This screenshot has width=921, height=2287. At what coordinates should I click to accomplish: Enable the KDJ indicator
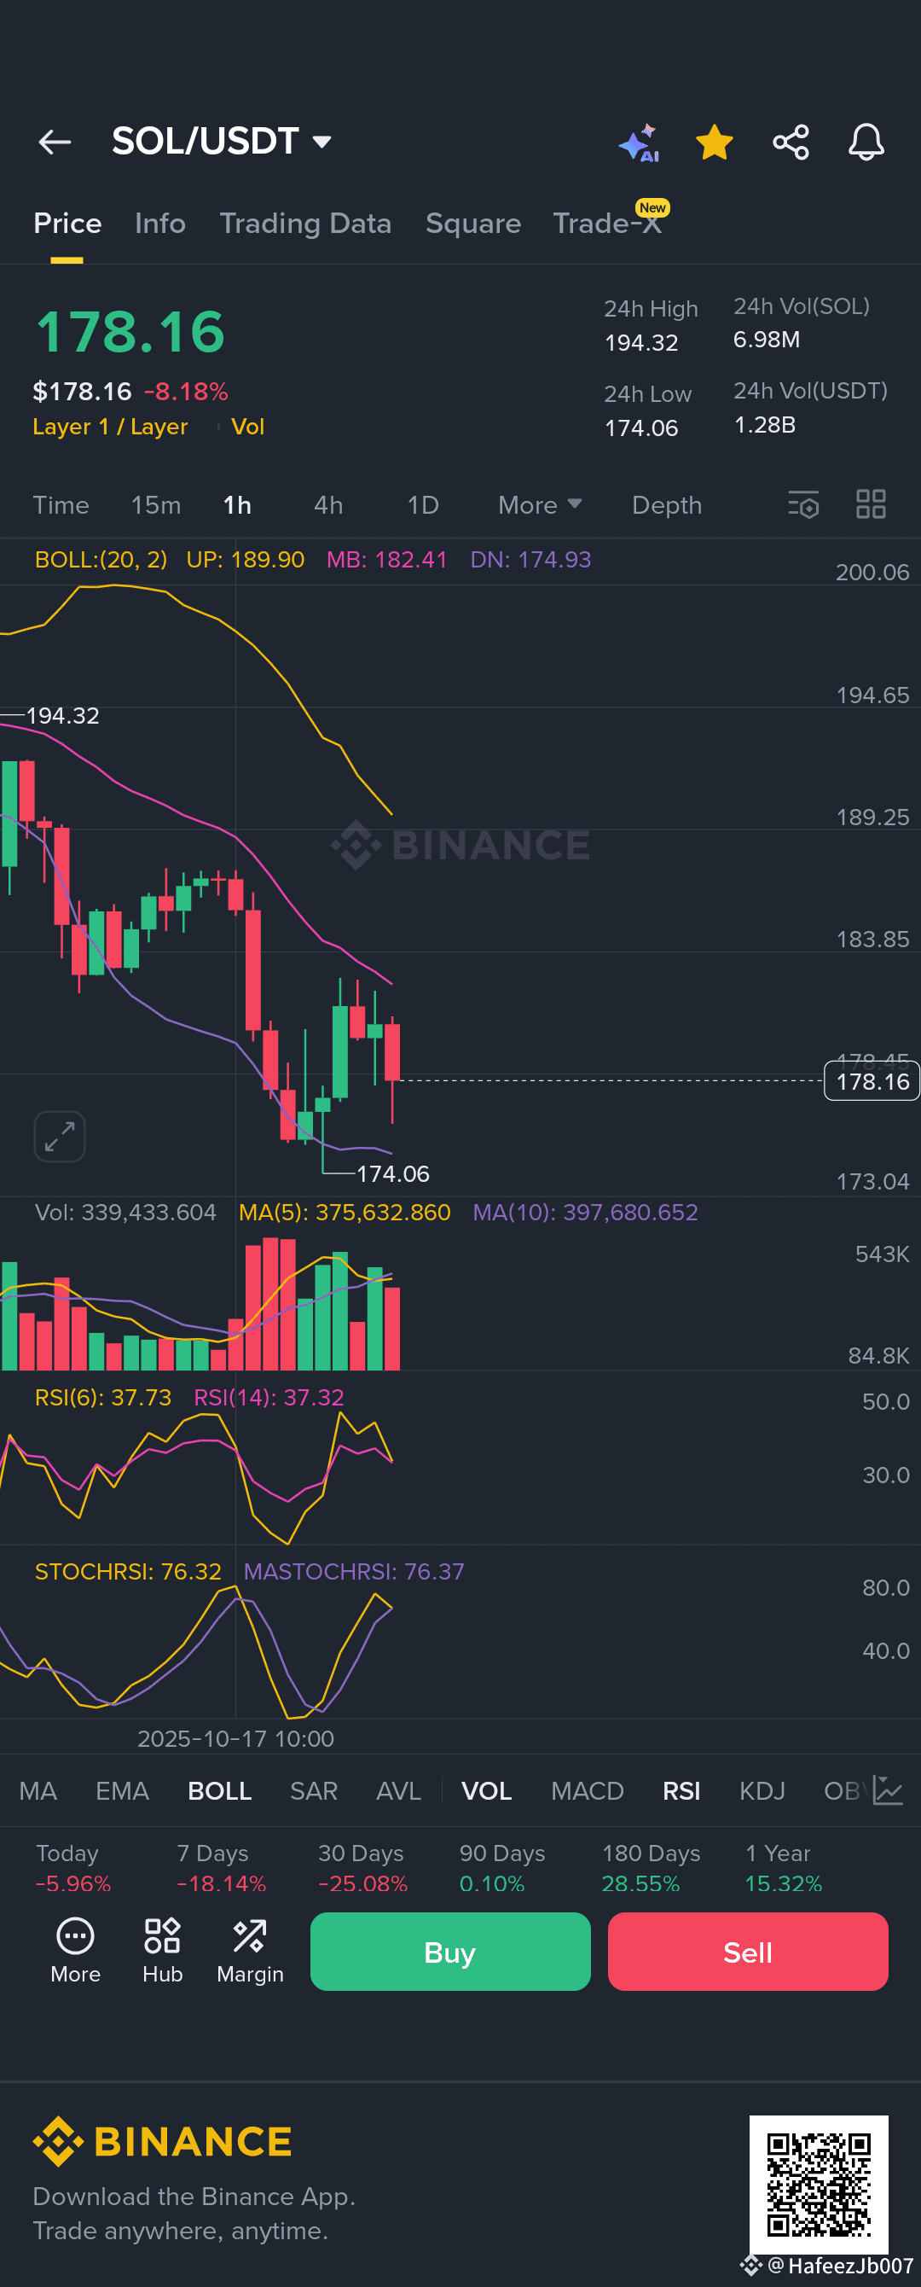(x=762, y=1790)
